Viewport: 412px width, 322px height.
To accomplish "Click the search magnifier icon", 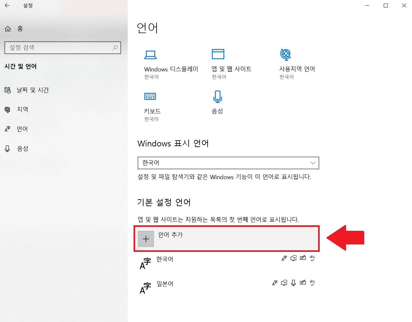I will pos(115,48).
